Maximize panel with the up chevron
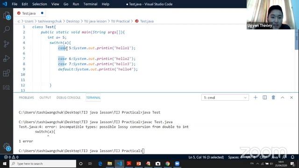 [x=282, y=98]
